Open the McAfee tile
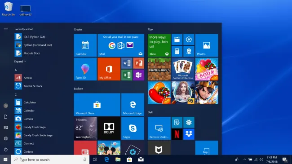The width and height of the screenshot is (292, 164). point(159,147)
